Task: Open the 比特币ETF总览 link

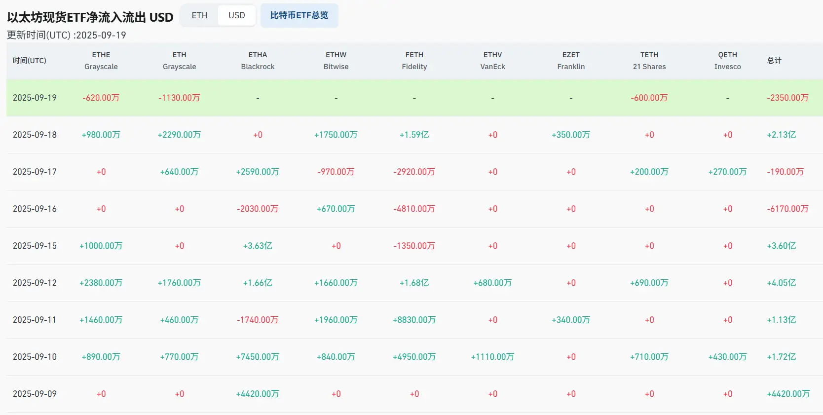Action: click(299, 15)
